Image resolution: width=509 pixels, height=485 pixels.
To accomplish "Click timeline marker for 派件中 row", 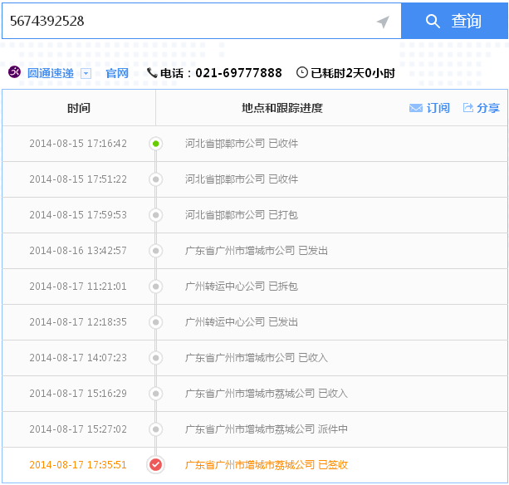I will (x=156, y=429).
